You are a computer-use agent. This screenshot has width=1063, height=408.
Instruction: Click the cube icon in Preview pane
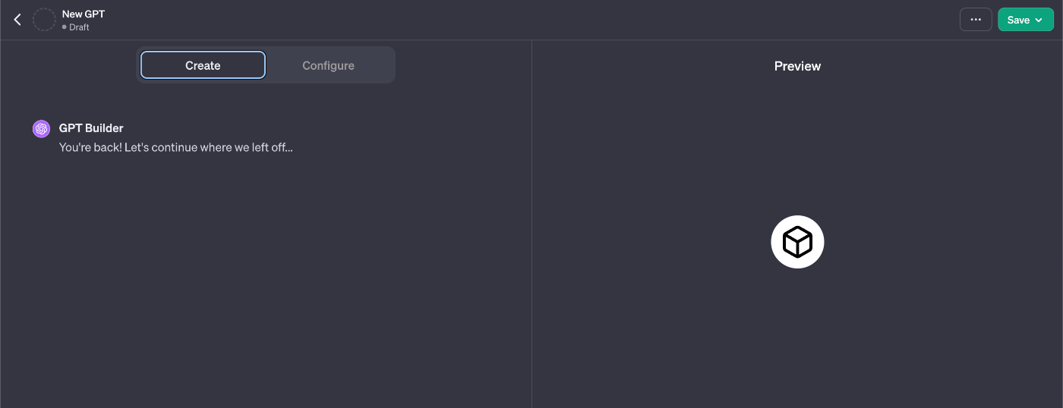[797, 242]
